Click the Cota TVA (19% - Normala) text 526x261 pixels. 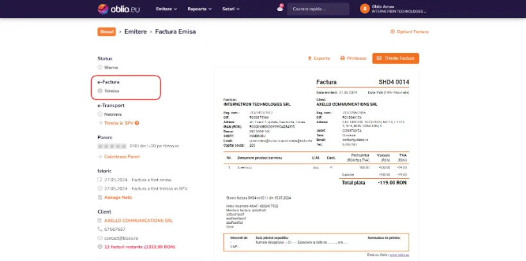point(389,92)
